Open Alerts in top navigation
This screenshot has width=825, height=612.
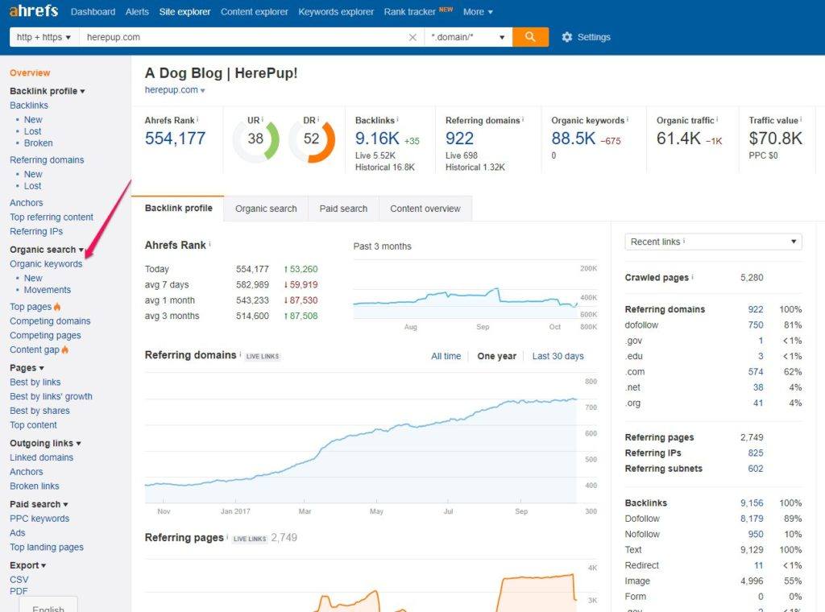coord(137,11)
